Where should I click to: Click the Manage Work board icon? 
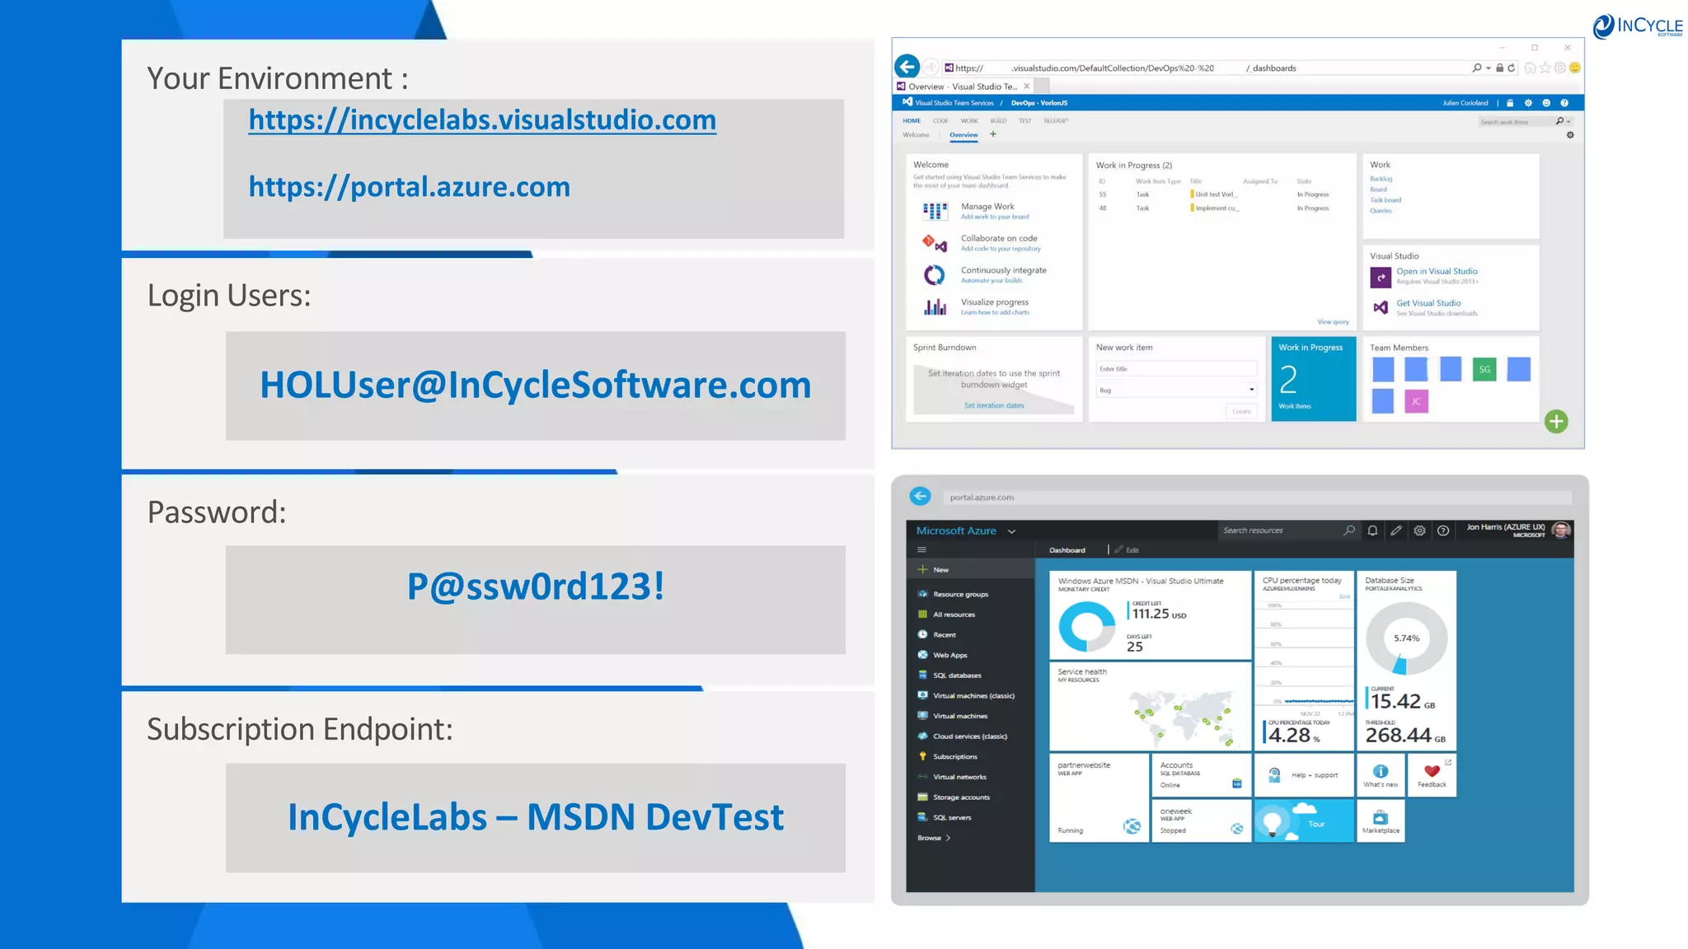click(x=935, y=211)
